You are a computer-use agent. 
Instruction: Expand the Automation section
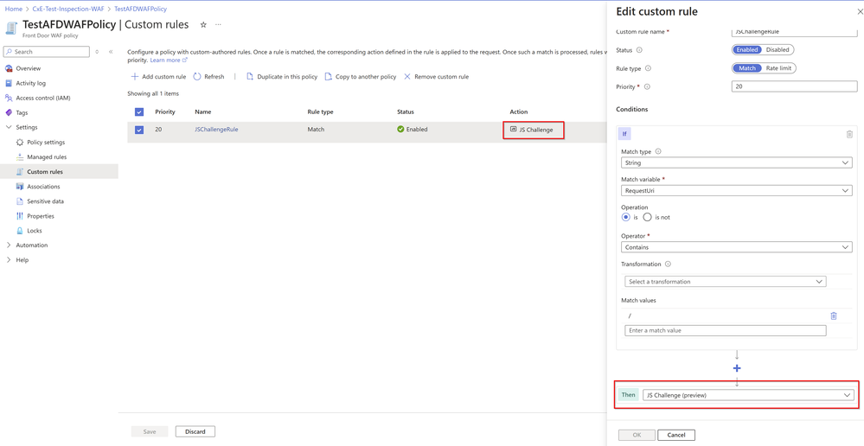9,245
